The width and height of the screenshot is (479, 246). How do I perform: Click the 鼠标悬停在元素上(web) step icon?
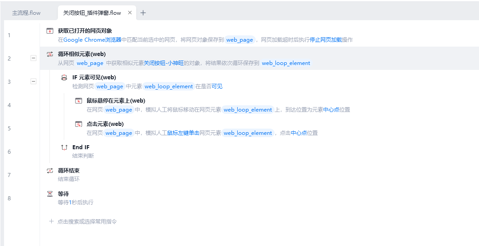79,101
